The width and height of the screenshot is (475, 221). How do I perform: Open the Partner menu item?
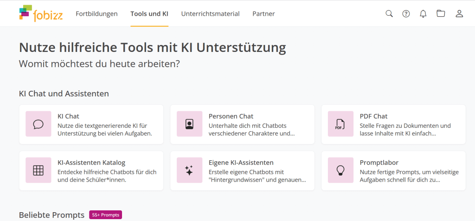tap(263, 14)
